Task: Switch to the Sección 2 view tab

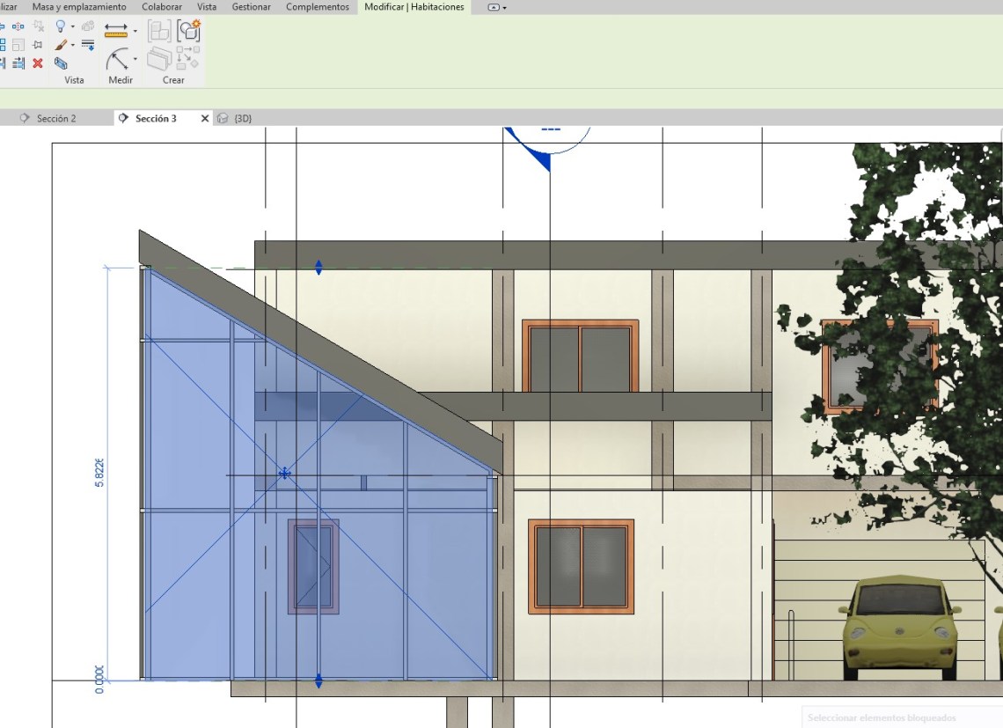Action: [x=56, y=118]
